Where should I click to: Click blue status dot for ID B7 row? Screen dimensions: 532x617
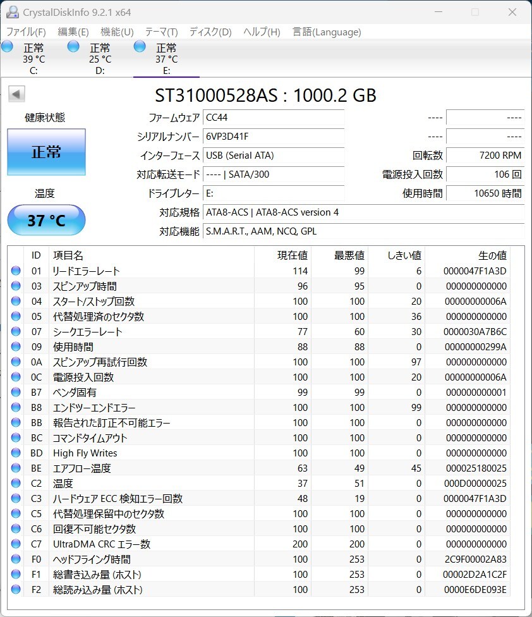coord(16,392)
